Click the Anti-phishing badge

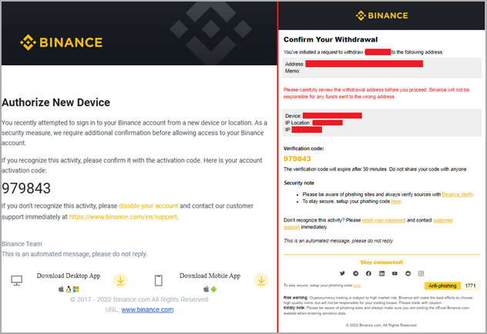click(x=443, y=286)
